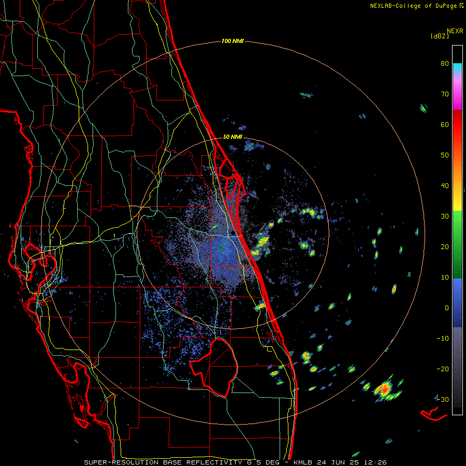The height and width of the screenshot is (466, 466).
Task: Click the "SUPER-RESOLUTION BASE REFLECTIVITY" caption
Action: click(163, 462)
